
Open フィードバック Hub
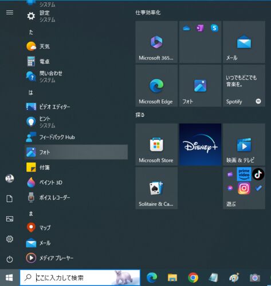coord(76,137)
